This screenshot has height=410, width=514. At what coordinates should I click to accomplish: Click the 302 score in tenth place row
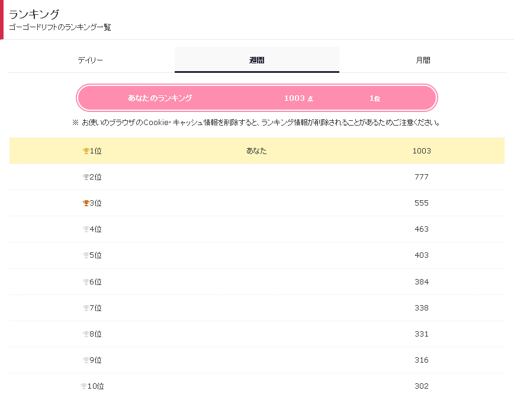tap(422, 386)
